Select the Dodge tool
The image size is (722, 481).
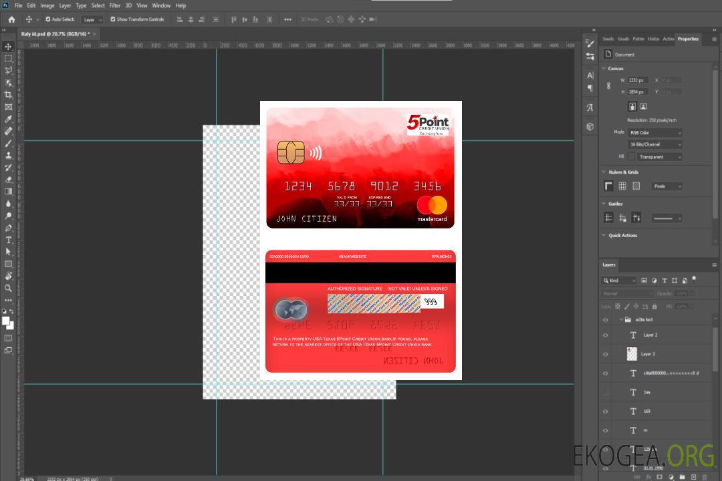coord(8,215)
